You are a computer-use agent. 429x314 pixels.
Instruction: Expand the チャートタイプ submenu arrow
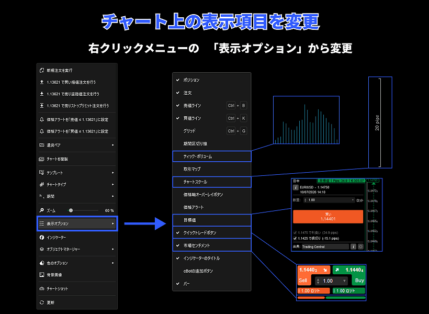112,185
